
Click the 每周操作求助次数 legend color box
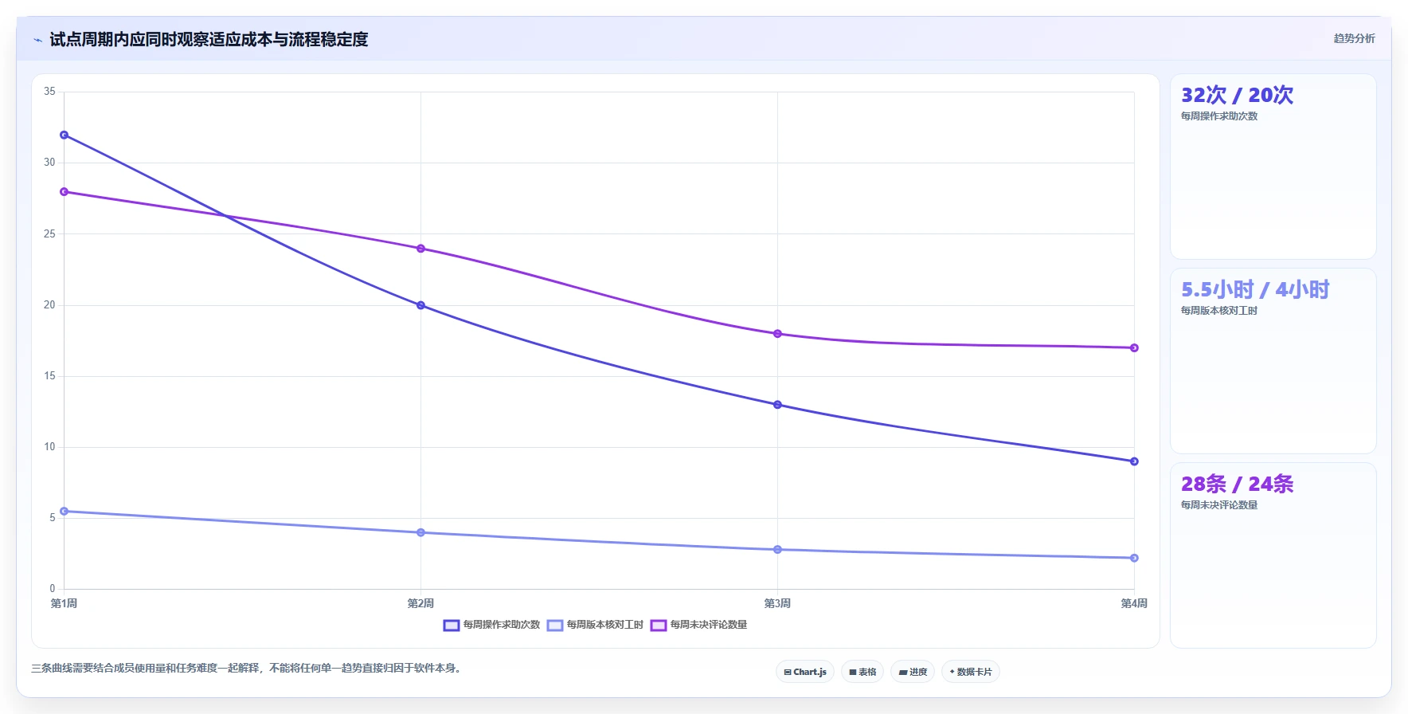pyautogui.click(x=452, y=626)
